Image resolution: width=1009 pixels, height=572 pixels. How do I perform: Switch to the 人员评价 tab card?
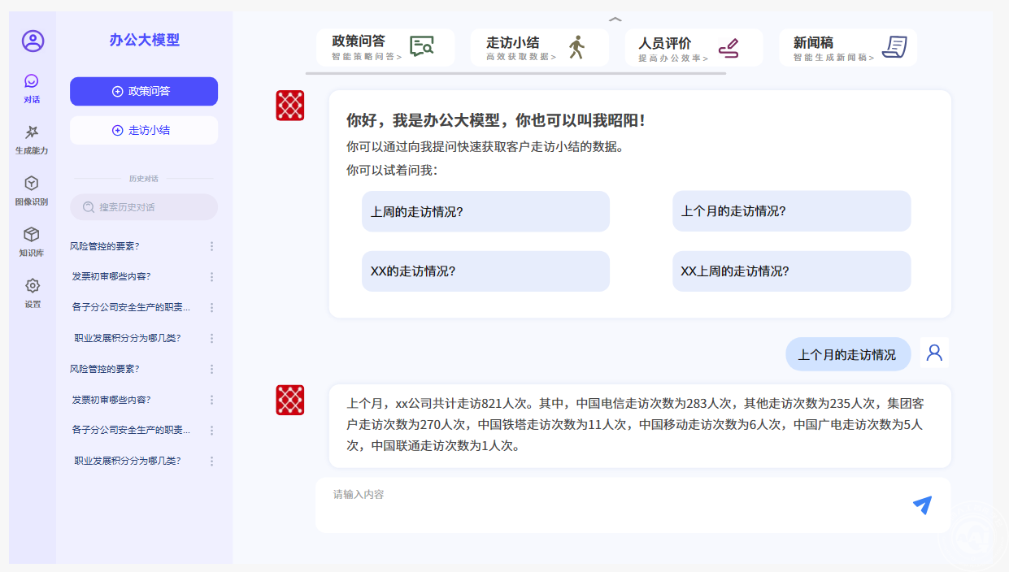tap(693, 47)
